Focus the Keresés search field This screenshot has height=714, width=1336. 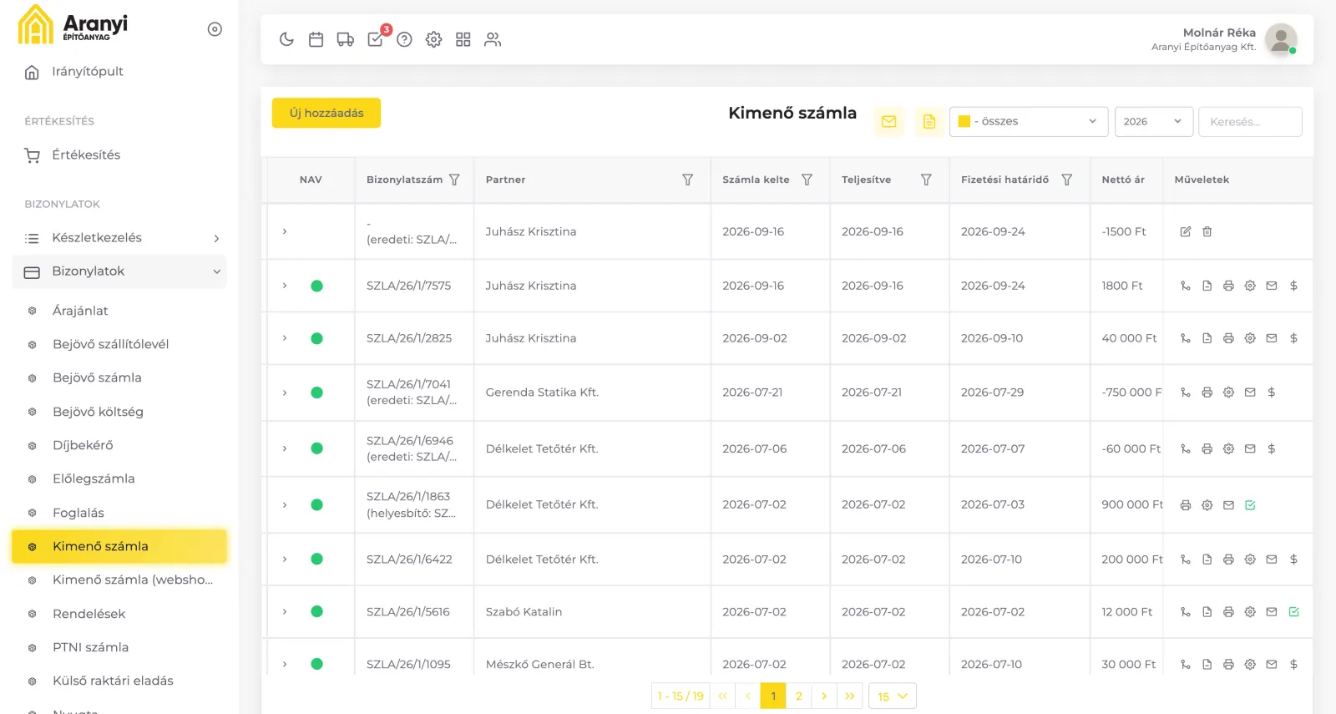click(x=1250, y=122)
